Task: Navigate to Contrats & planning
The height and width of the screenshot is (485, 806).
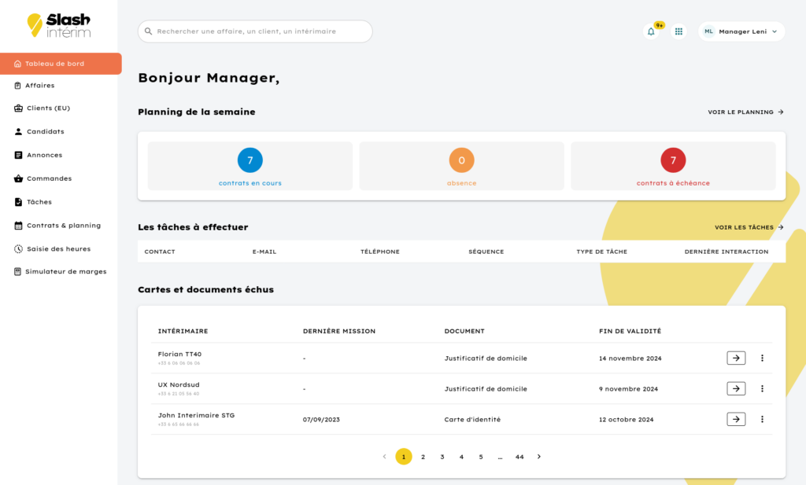Action: coord(63,226)
